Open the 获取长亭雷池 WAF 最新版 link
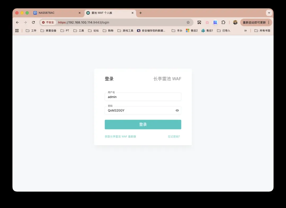The width and height of the screenshot is (286, 208). pyautogui.click(x=120, y=136)
